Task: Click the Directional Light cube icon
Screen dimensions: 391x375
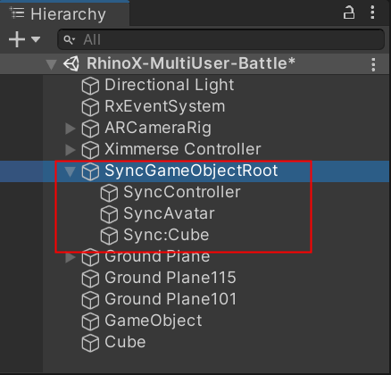Action: click(x=90, y=86)
